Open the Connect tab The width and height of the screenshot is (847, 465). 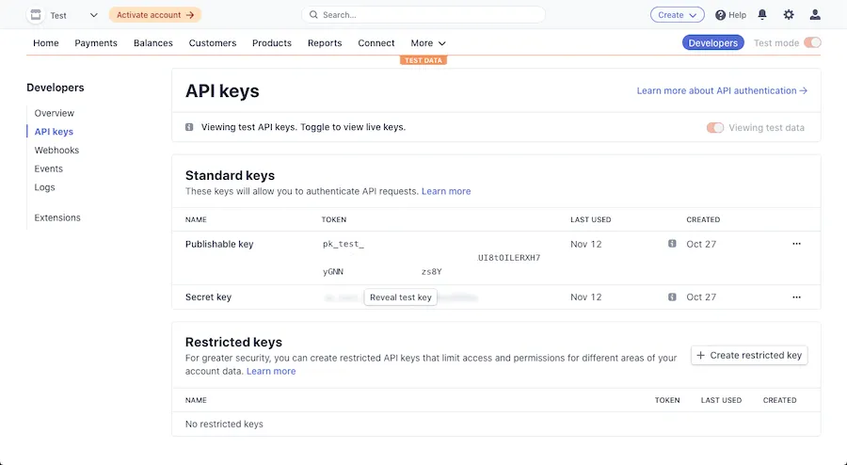[376, 42]
